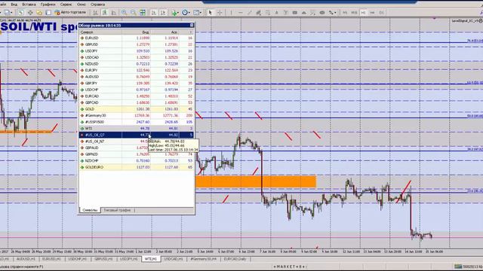This screenshot has height=271, width=483.
Task: Switch chart timeframe to M15
Action: 354,12
